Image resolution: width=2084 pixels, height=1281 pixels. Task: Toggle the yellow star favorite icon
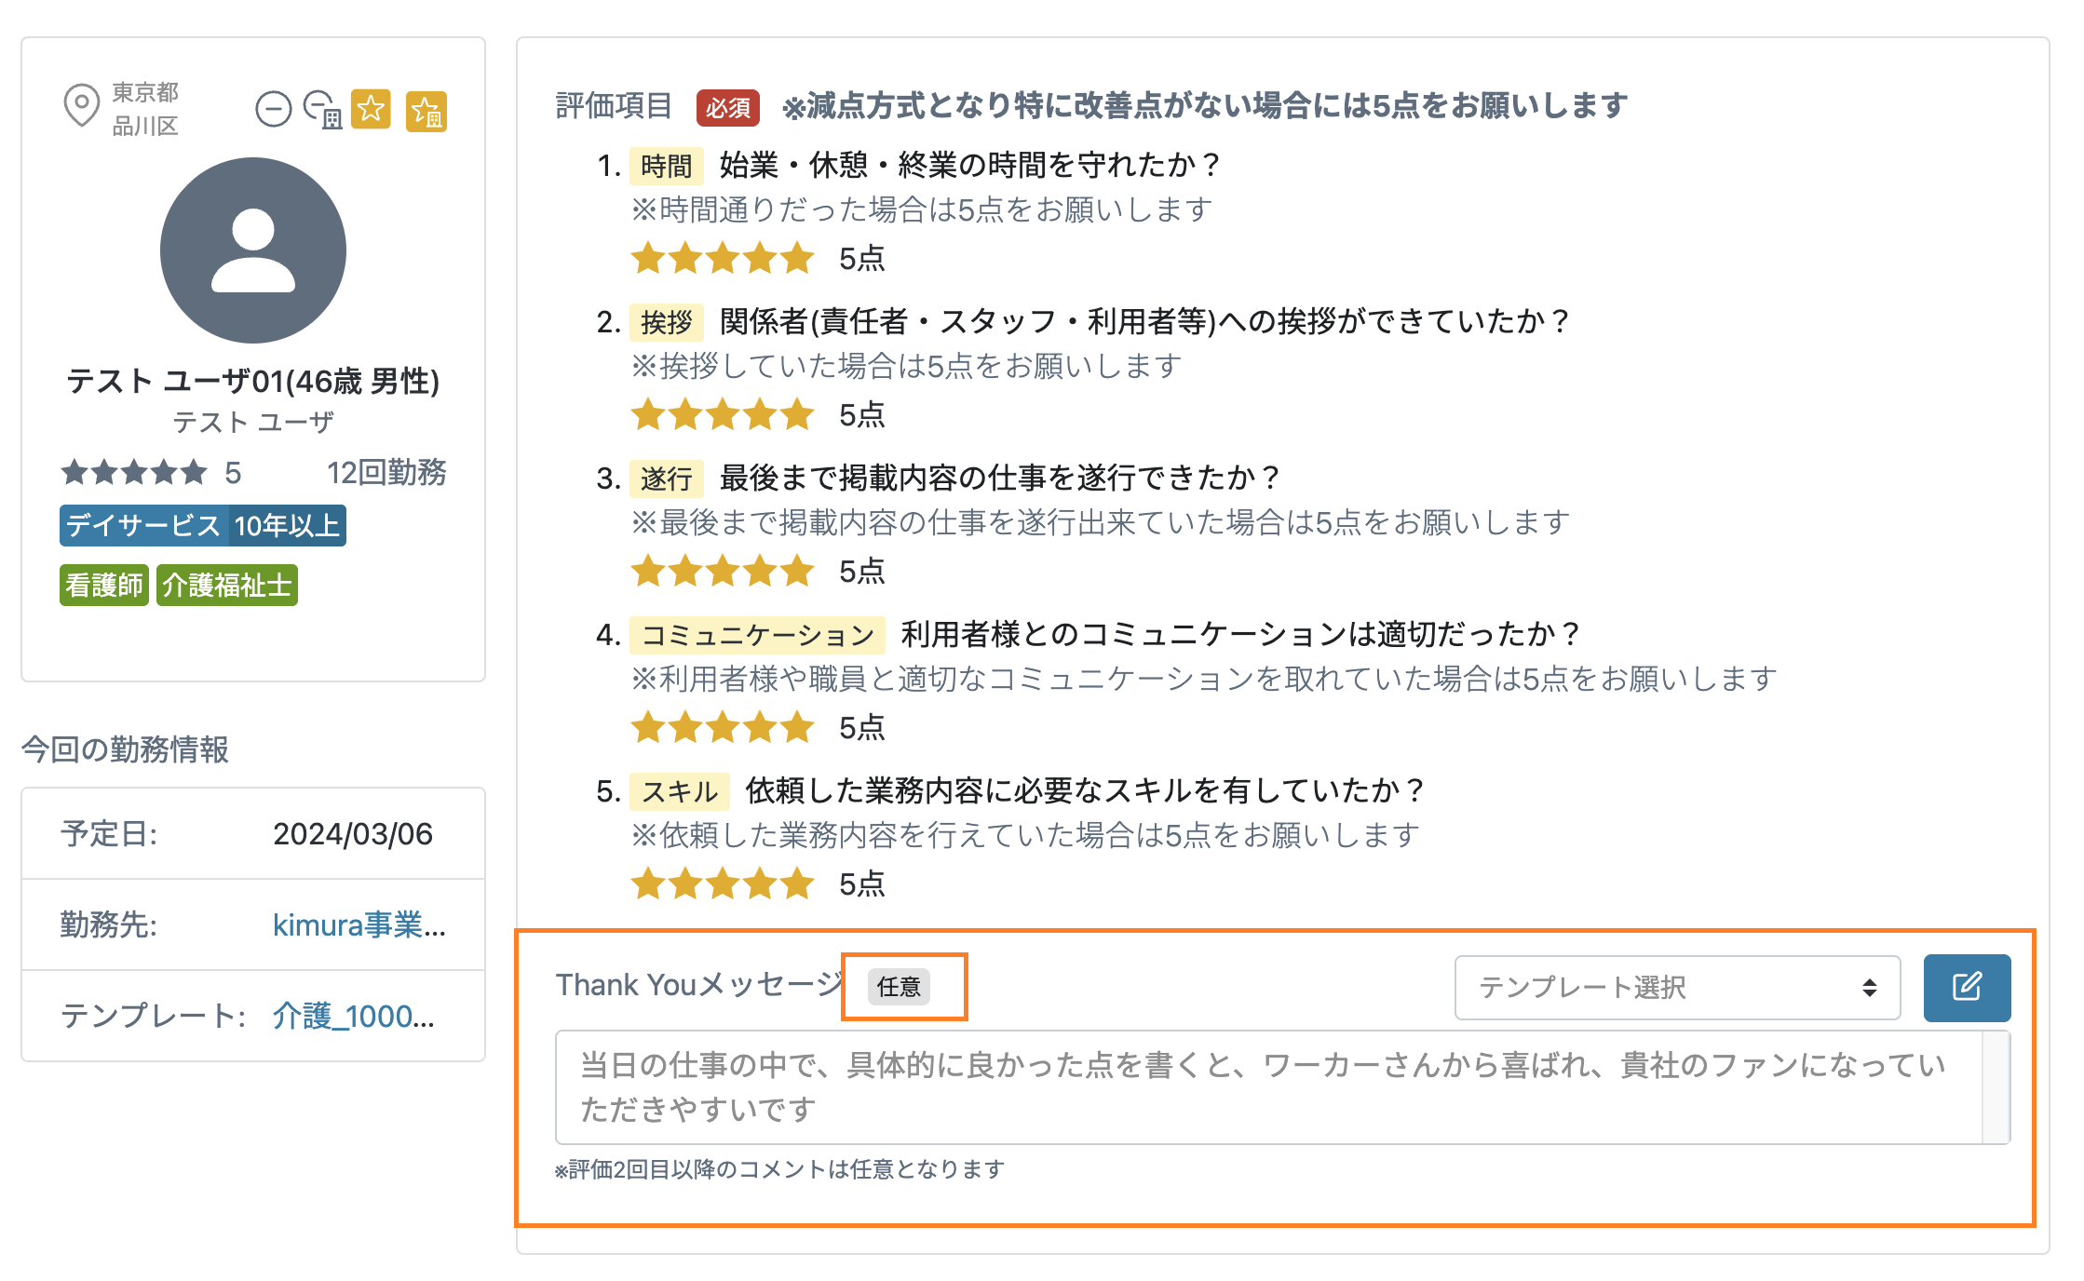[371, 110]
